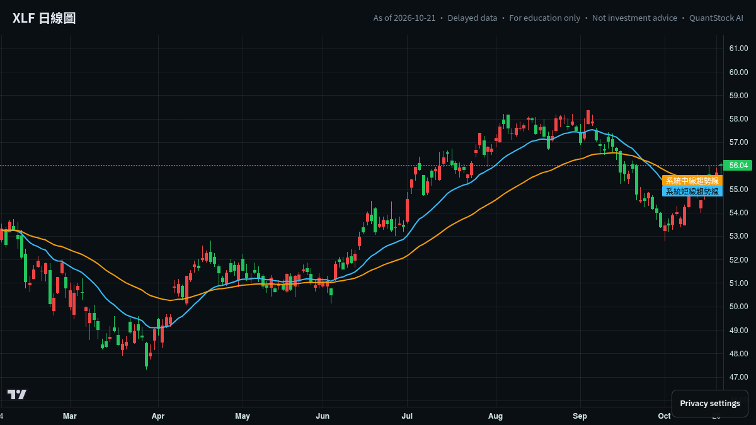This screenshot has height=425, width=756.
Task: Click the 58.00 level on price scale
Action: tap(738, 119)
